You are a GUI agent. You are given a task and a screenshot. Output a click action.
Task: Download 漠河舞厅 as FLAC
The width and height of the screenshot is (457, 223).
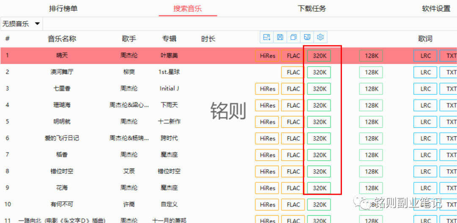click(x=293, y=72)
